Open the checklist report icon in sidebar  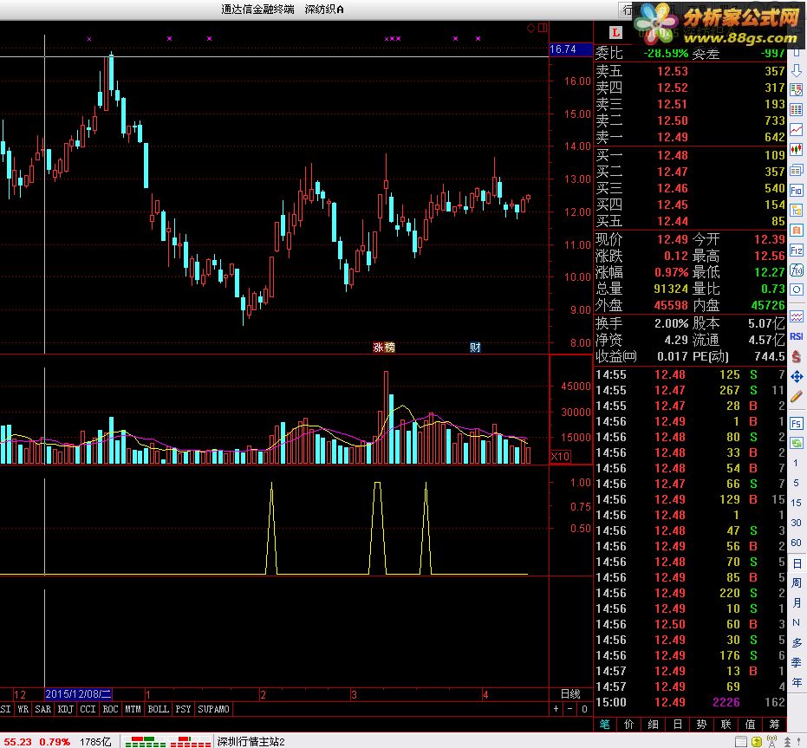(797, 89)
